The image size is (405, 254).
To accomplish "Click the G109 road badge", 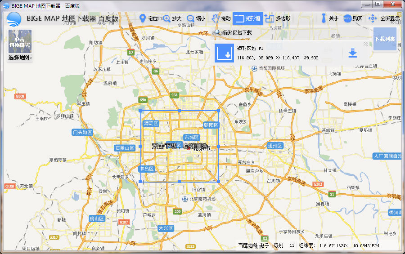I will pos(20,96).
